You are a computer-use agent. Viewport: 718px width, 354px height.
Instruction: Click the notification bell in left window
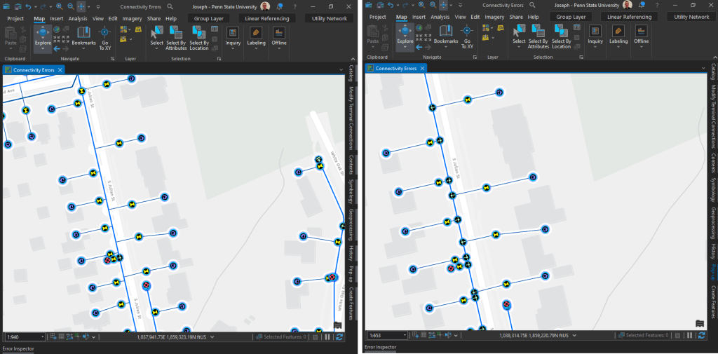click(x=279, y=6)
